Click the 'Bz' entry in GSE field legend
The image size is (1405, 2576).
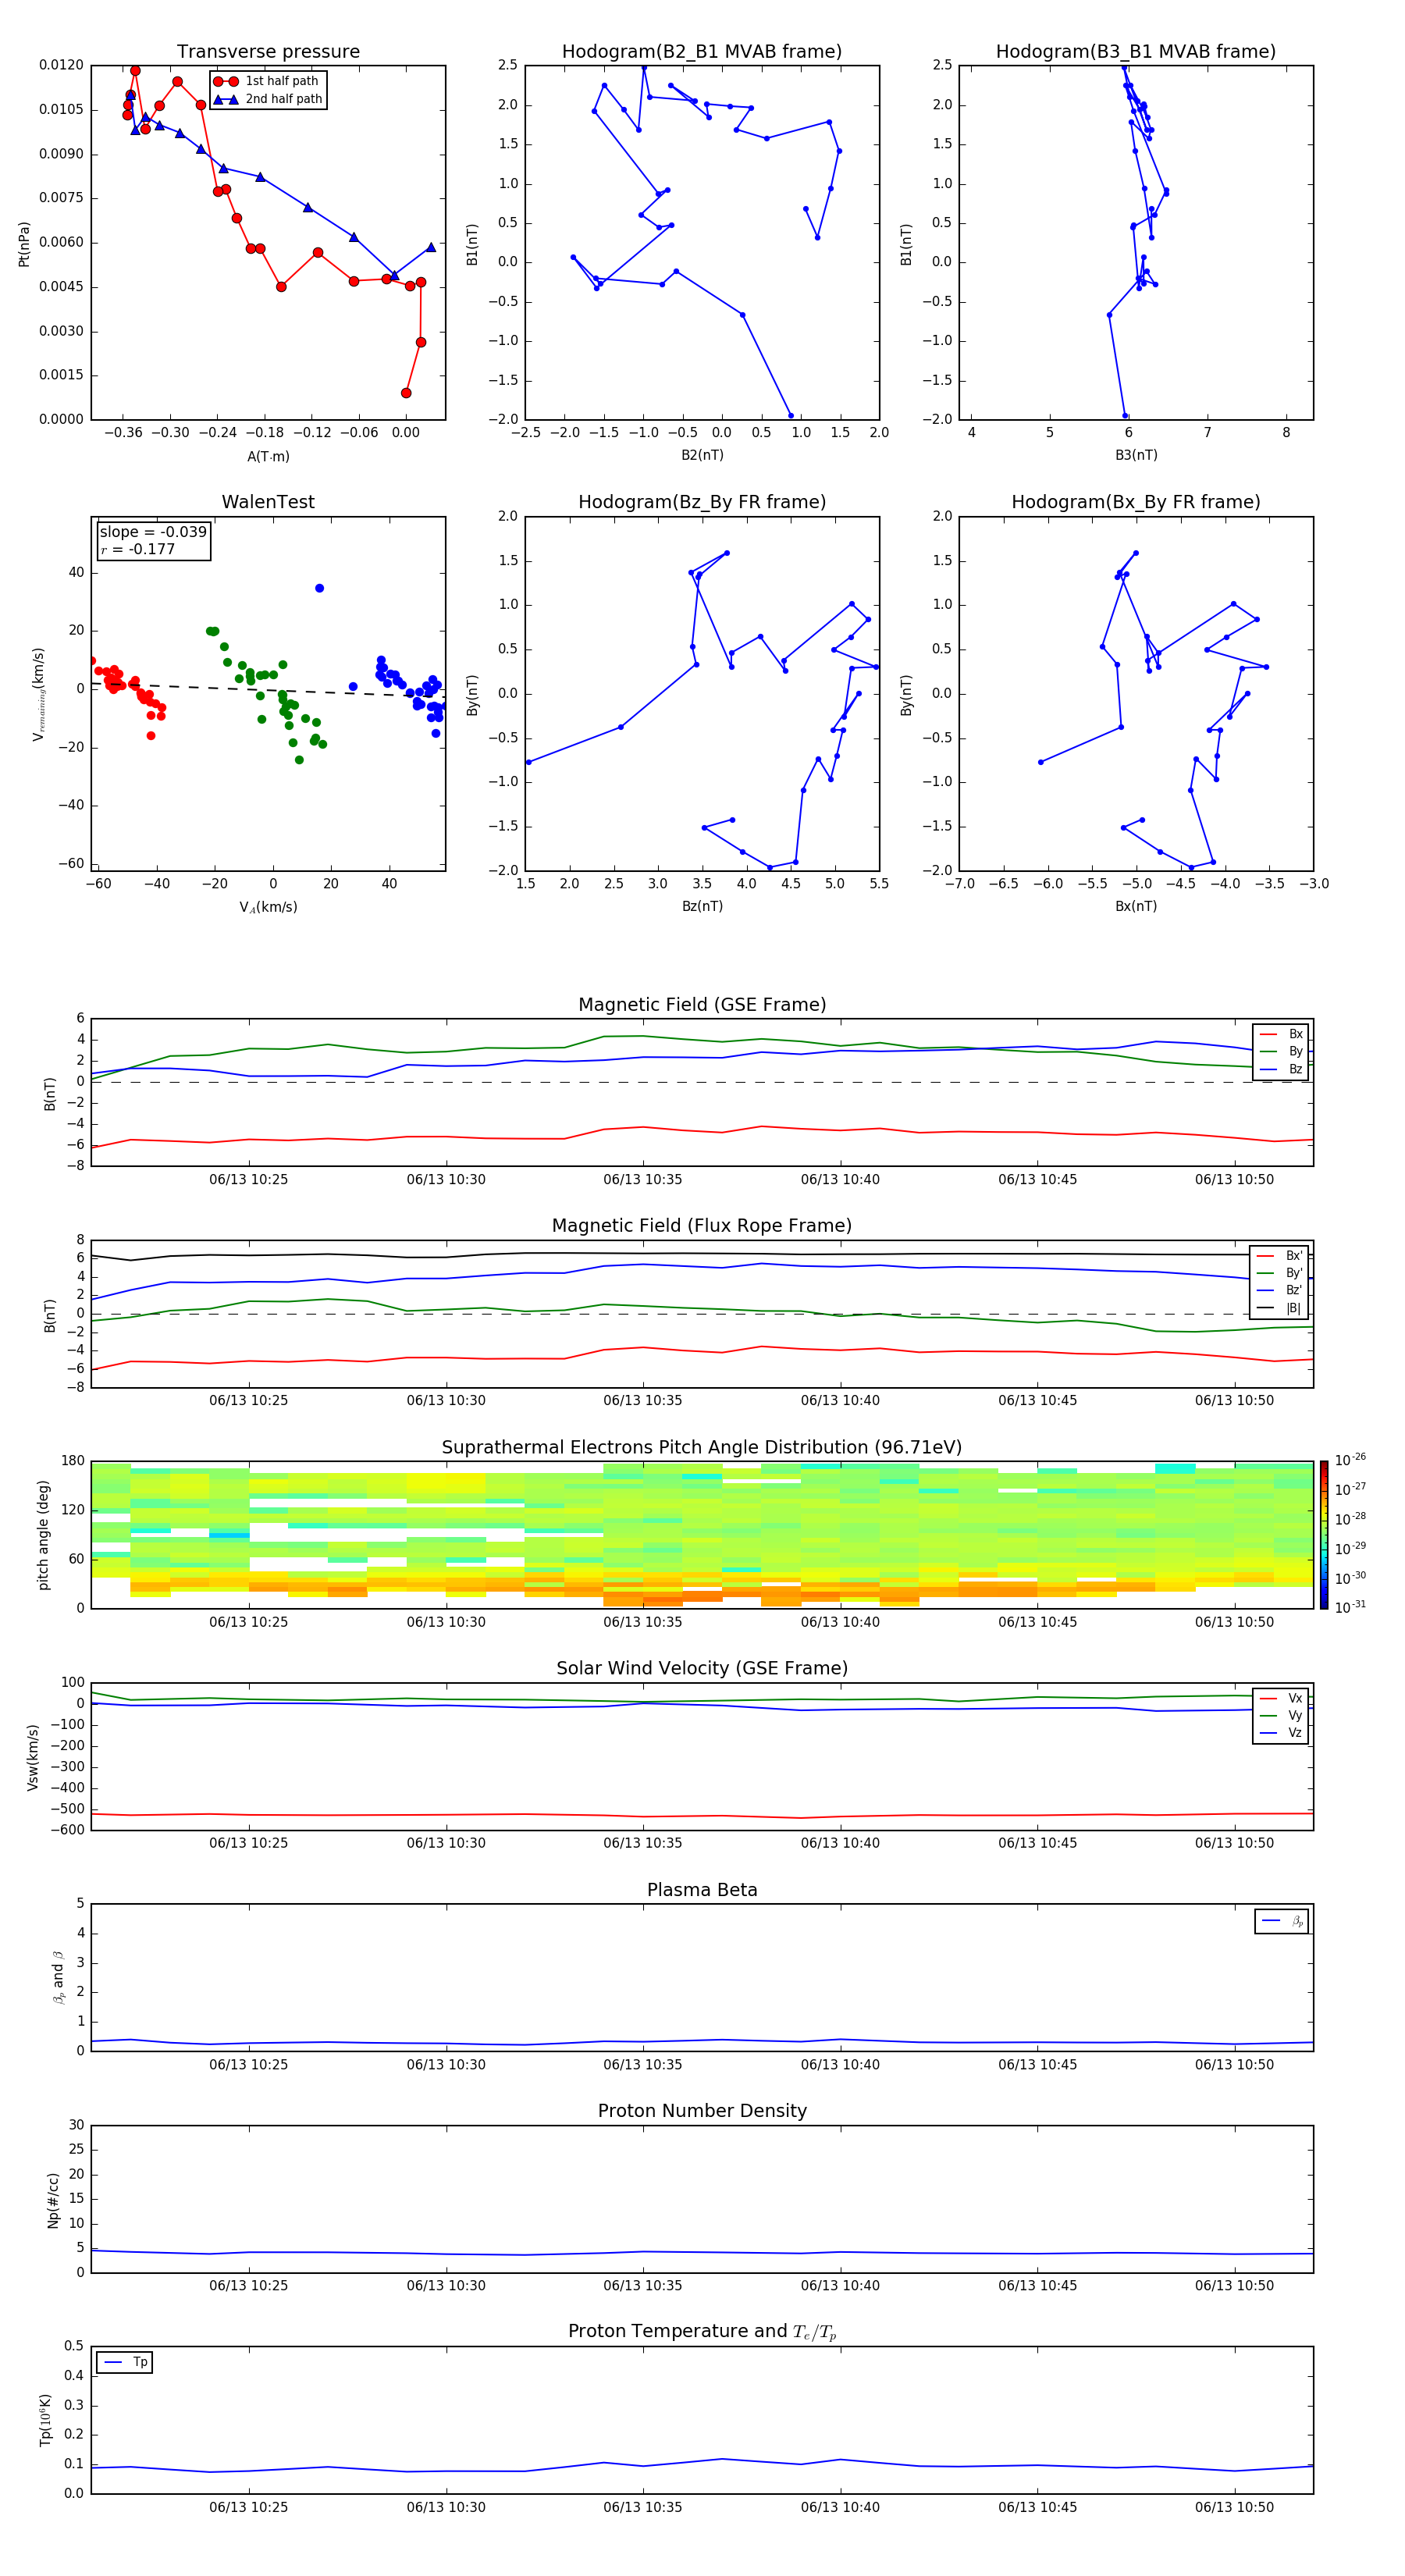pyautogui.click(x=1282, y=1069)
